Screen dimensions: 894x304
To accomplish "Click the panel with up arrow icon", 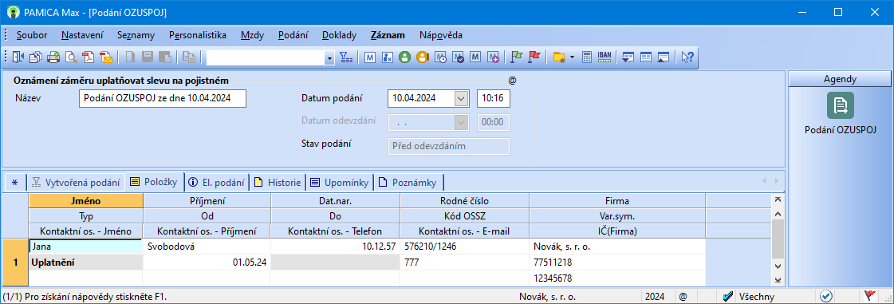I will (x=663, y=57).
